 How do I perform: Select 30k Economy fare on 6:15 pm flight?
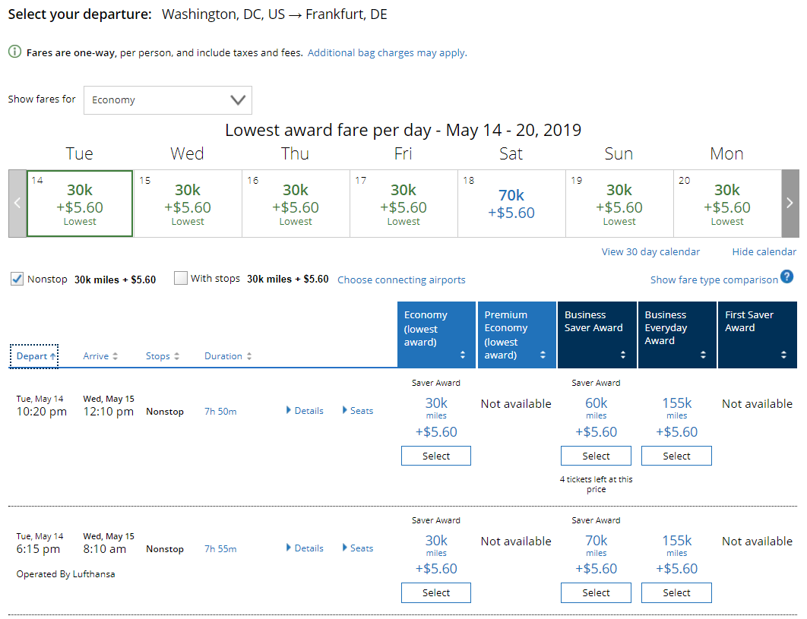(436, 593)
